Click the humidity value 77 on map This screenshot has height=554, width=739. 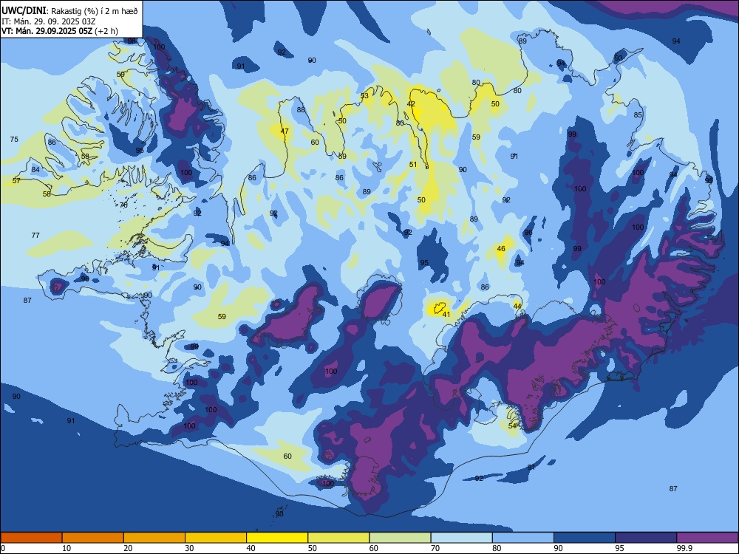coord(35,235)
